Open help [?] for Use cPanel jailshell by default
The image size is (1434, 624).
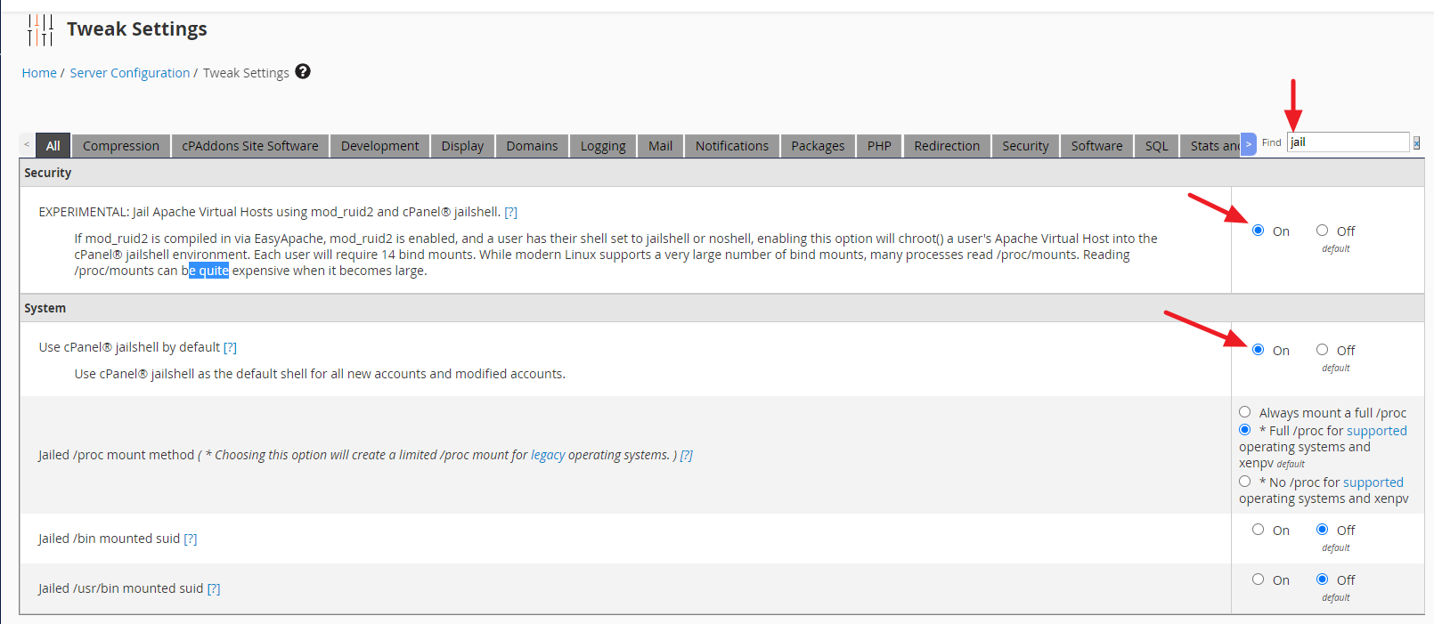tap(230, 347)
